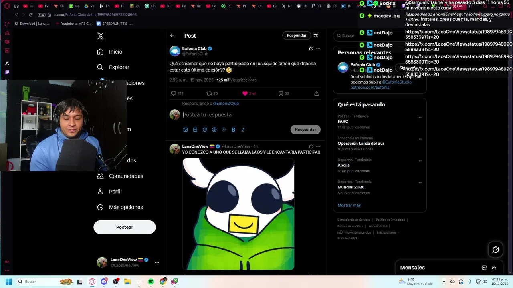Image resolution: width=513 pixels, height=288 pixels.
Task: Click Grok enhance icon in reply toolbar
Action: [x=204, y=130]
